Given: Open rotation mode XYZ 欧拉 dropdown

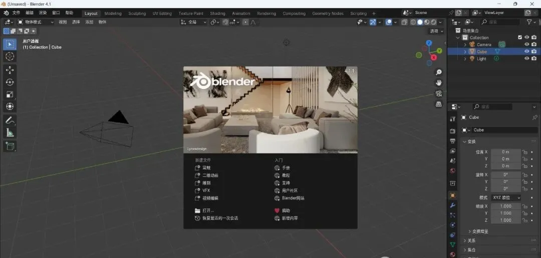Looking at the screenshot, I should [x=505, y=197].
